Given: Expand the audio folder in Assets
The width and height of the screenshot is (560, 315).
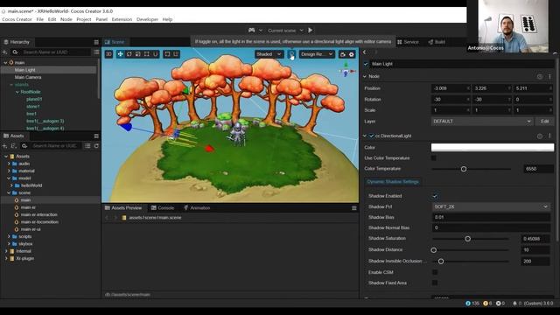Looking at the screenshot, I should 9,164.
